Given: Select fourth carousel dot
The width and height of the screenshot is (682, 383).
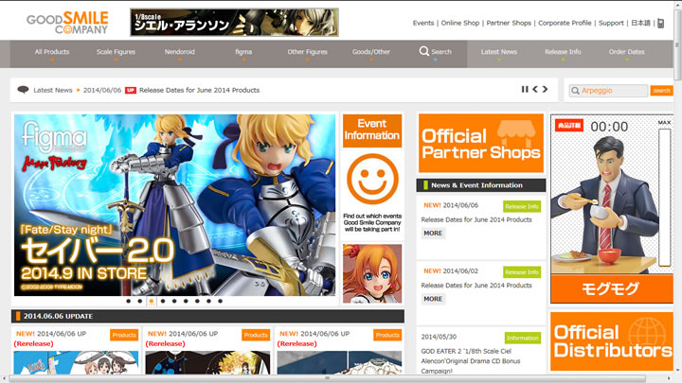Looking at the screenshot, I should tap(163, 301).
